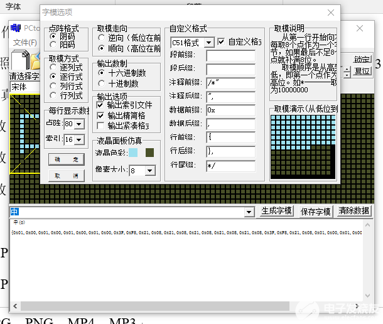Click 清除数据 button

tap(353, 211)
